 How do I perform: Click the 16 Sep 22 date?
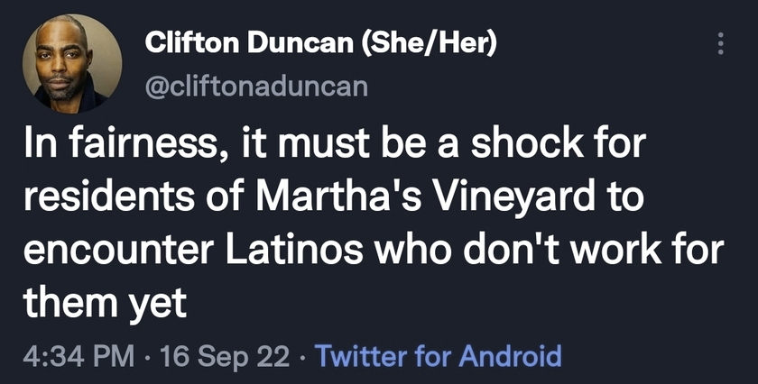tap(225, 357)
